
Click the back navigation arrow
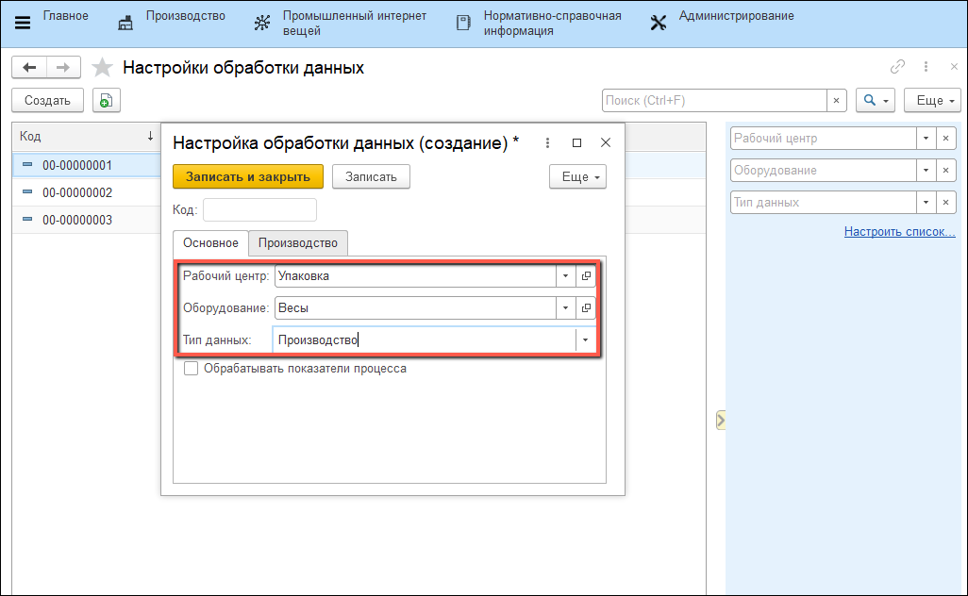(x=29, y=68)
